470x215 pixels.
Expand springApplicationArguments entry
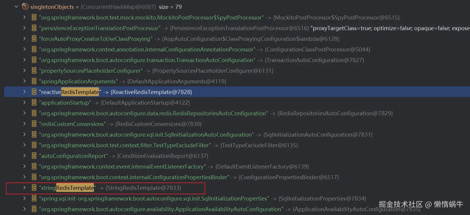(x=25, y=81)
